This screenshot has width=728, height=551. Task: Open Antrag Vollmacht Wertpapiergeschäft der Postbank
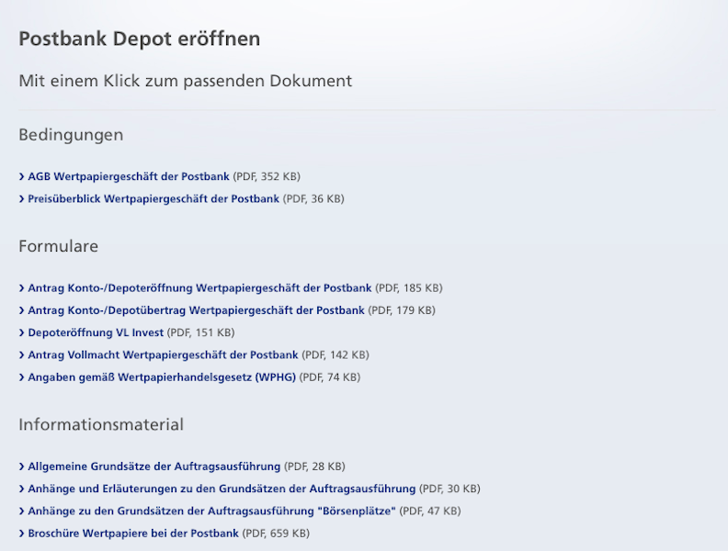[x=163, y=354]
